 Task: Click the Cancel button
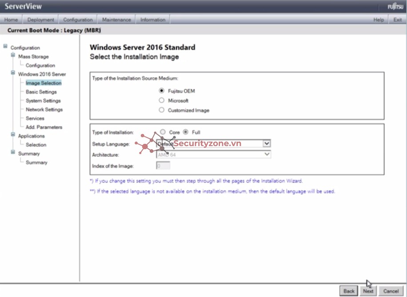click(391, 291)
